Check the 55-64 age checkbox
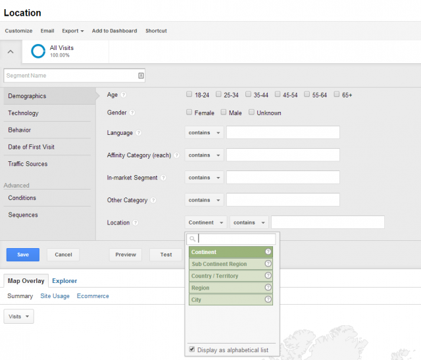The image size is (421, 360). pos(307,94)
